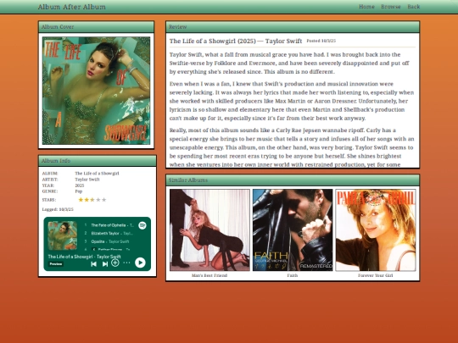The image size is (458, 343).
Task: Click the Album Info panel header
Action: (98, 161)
